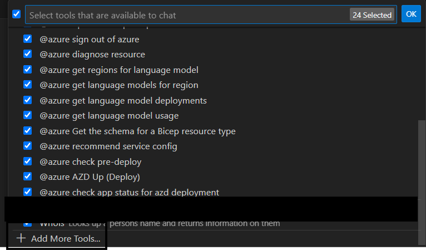Toggle '@azure get language models for region' checkbox
The image size is (426, 250).
(x=27, y=85)
